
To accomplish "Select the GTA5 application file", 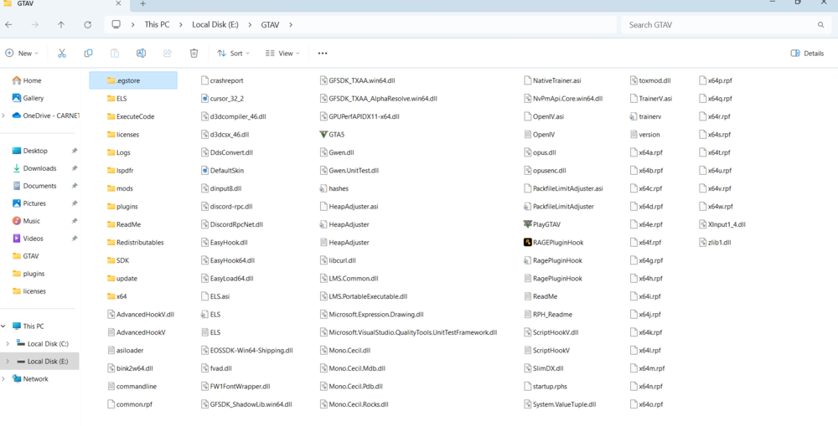I will coord(331,135).
